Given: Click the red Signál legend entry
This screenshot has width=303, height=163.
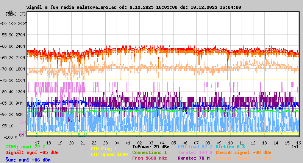Looking at the screenshot, I should tap(32, 152).
